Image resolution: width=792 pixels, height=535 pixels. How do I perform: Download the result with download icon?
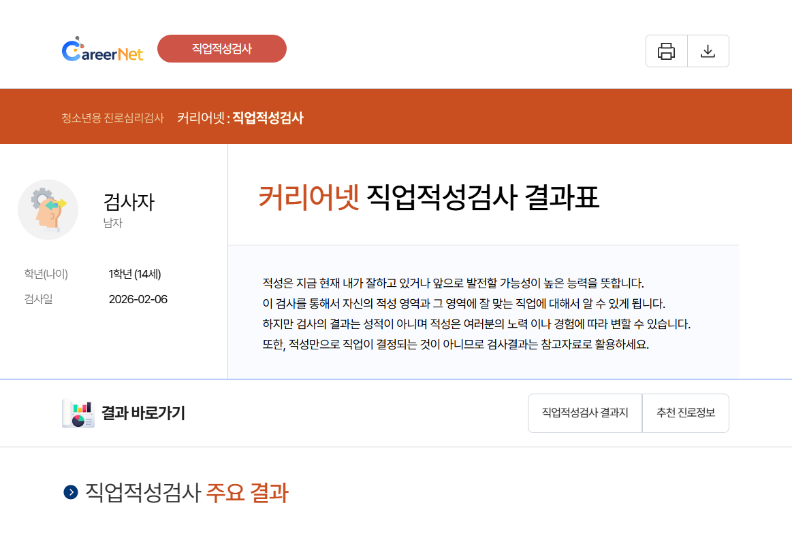click(x=708, y=51)
